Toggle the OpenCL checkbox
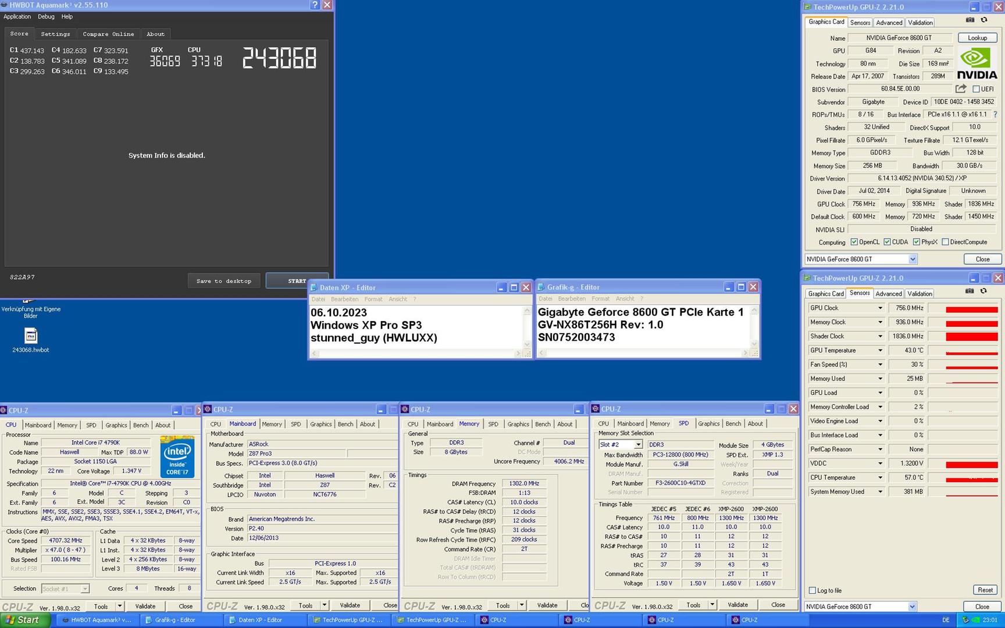Viewport: 1005px width, 628px height. click(x=854, y=242)
